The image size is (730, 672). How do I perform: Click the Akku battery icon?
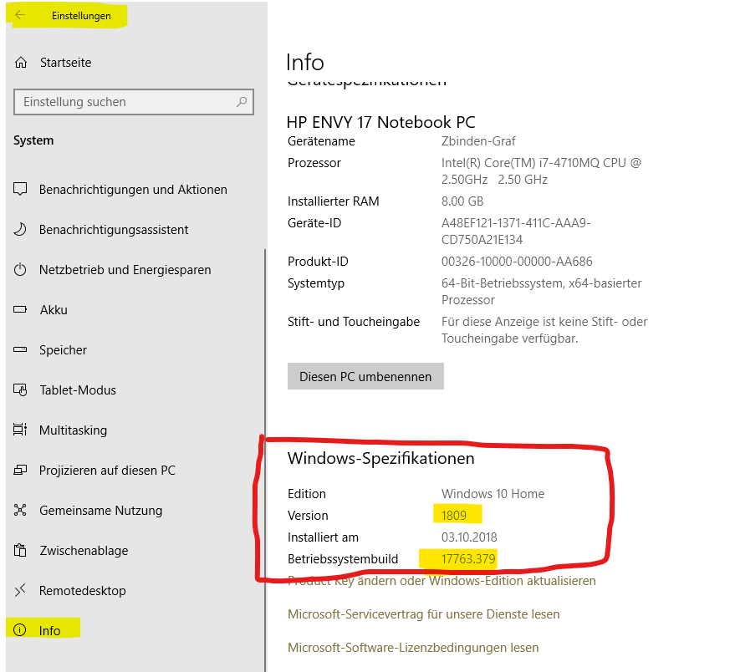tap(20, 309)
